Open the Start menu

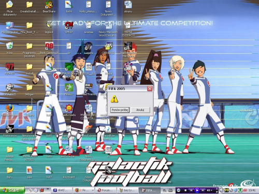point(12,190)
